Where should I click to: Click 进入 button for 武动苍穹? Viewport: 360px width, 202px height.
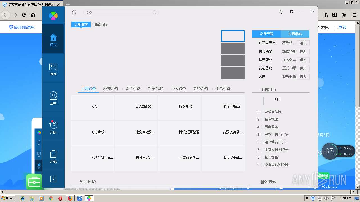[x=303, y=68]
